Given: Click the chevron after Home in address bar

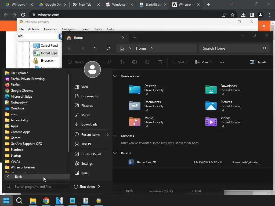Looking at the screenshot, I should tap(152, 48).
